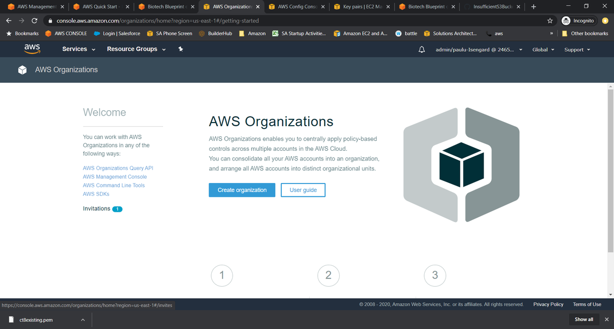Click the page vertical scrollbar
614x329 pixels.
pos(610,171)
